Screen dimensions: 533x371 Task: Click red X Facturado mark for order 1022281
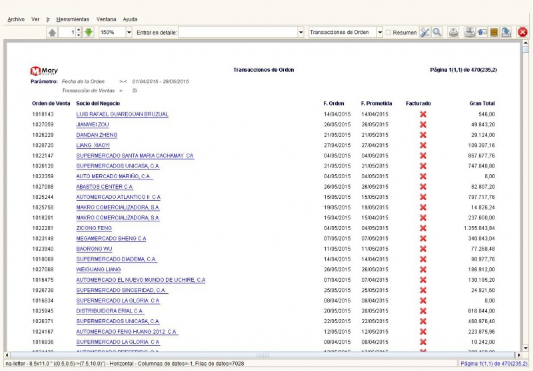click(423, 228)
